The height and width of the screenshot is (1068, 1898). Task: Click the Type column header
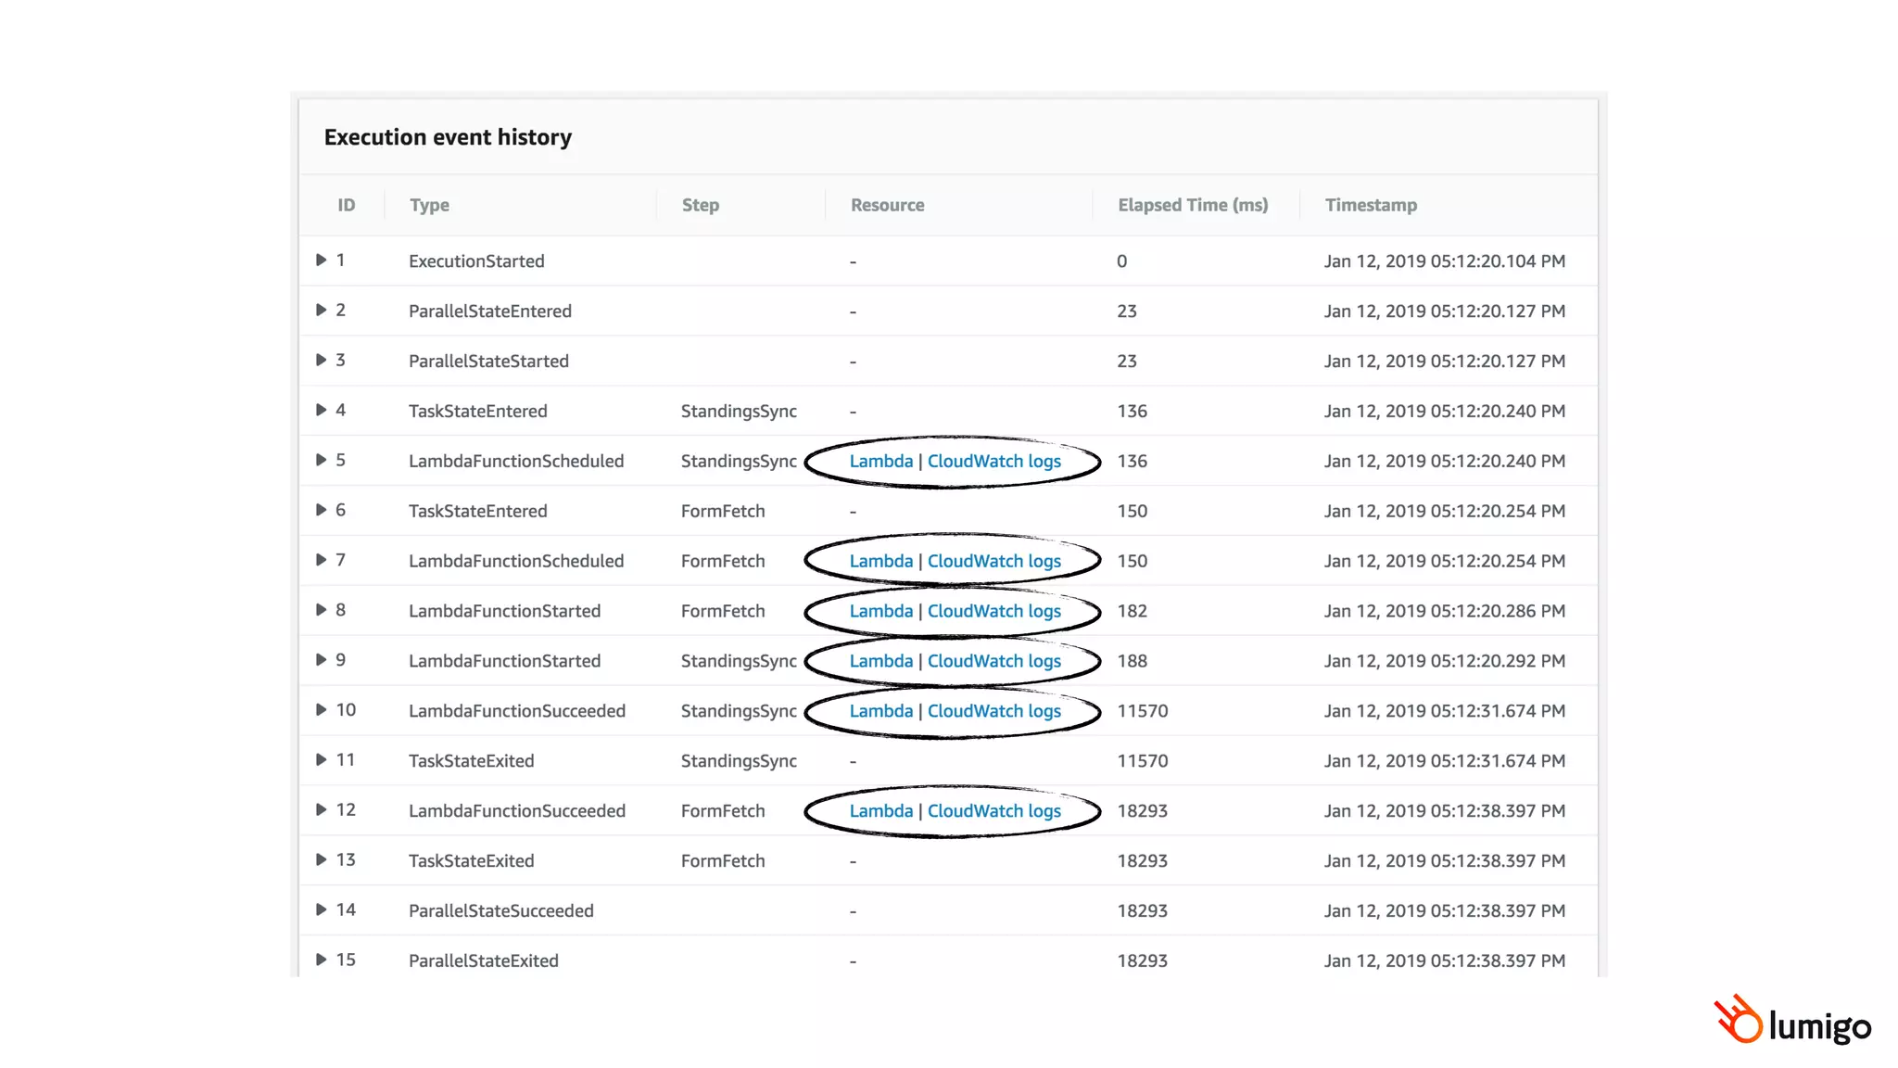(x=429, y=205)
